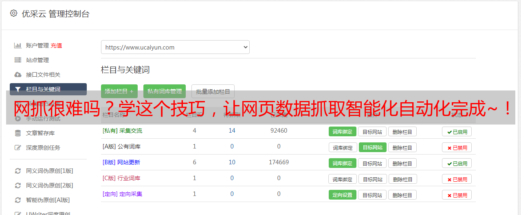Click the [B版] 网站更新 column name
The width and height of the screenshot is (521, 215).
[x=121, y=162]
